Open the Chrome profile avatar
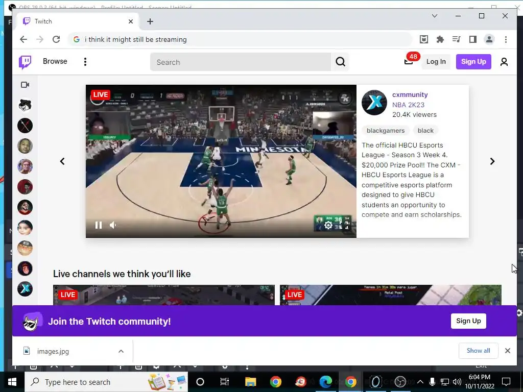Viewport: 523px width, 392px height. click(489, 39)
